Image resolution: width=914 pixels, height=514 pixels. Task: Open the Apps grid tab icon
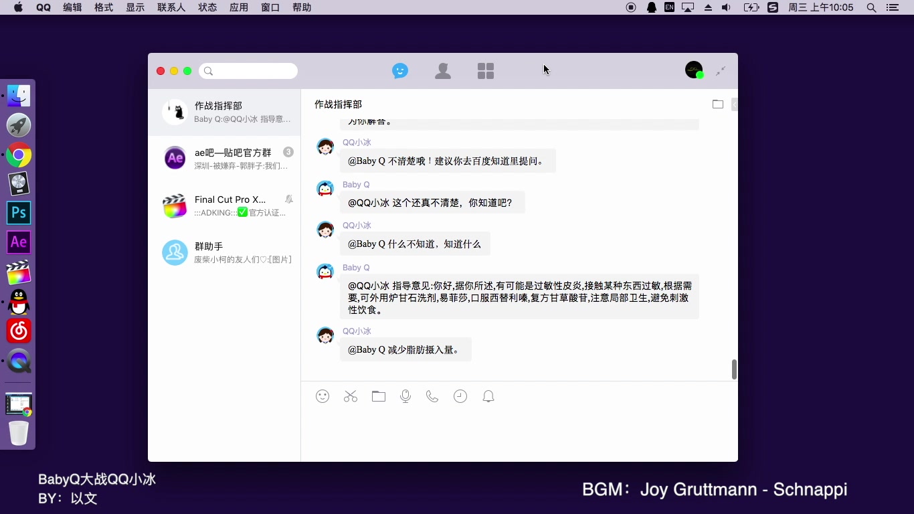[x=486, y=71]
